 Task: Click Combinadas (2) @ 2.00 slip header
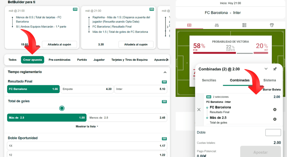[x=219, y=69]
